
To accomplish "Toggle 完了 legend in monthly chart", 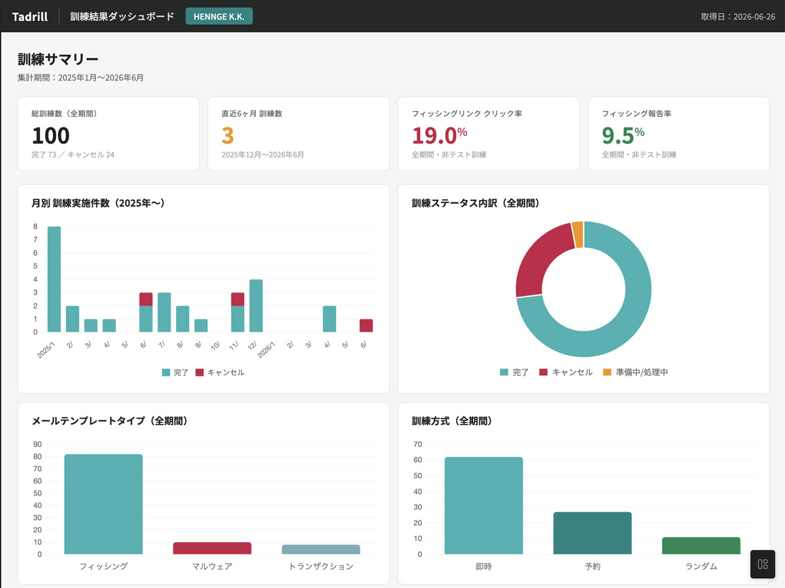I will click(x=175, y=372).
